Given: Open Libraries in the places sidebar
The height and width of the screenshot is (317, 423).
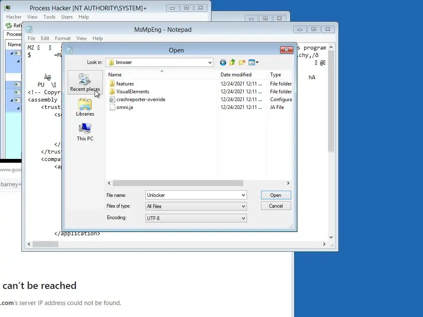Looking at the screenshot, I should click(85, 107).
